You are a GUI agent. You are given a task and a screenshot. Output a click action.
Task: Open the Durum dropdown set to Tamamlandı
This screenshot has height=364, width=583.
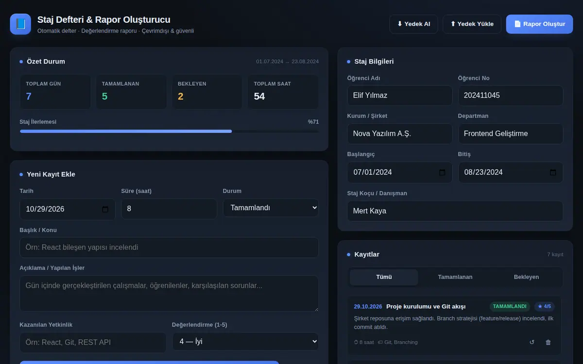271,208
